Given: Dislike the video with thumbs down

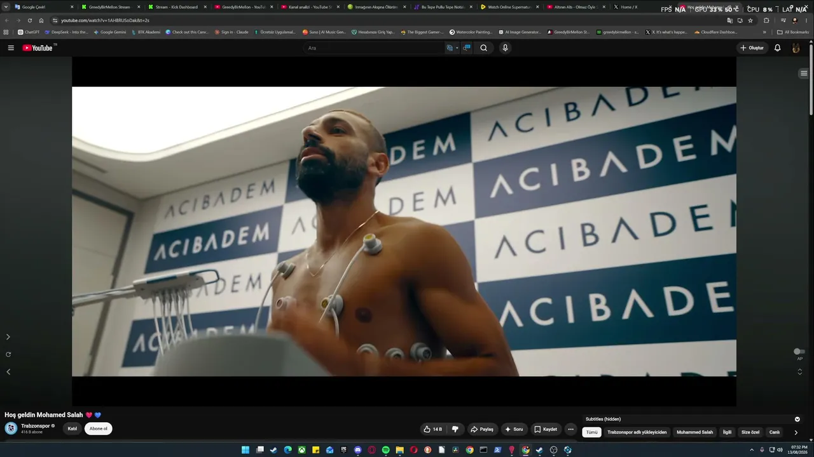Looking at the screenshot, I should (x=455, y=429).
